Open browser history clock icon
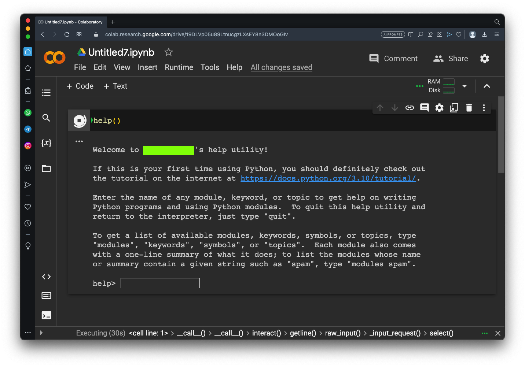 [28, 223]
